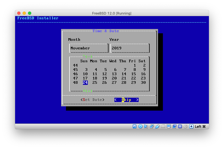Choose day 30 in the calendar
The width and height of the screenshot is (224, 149).
click(x=143, y=82)
